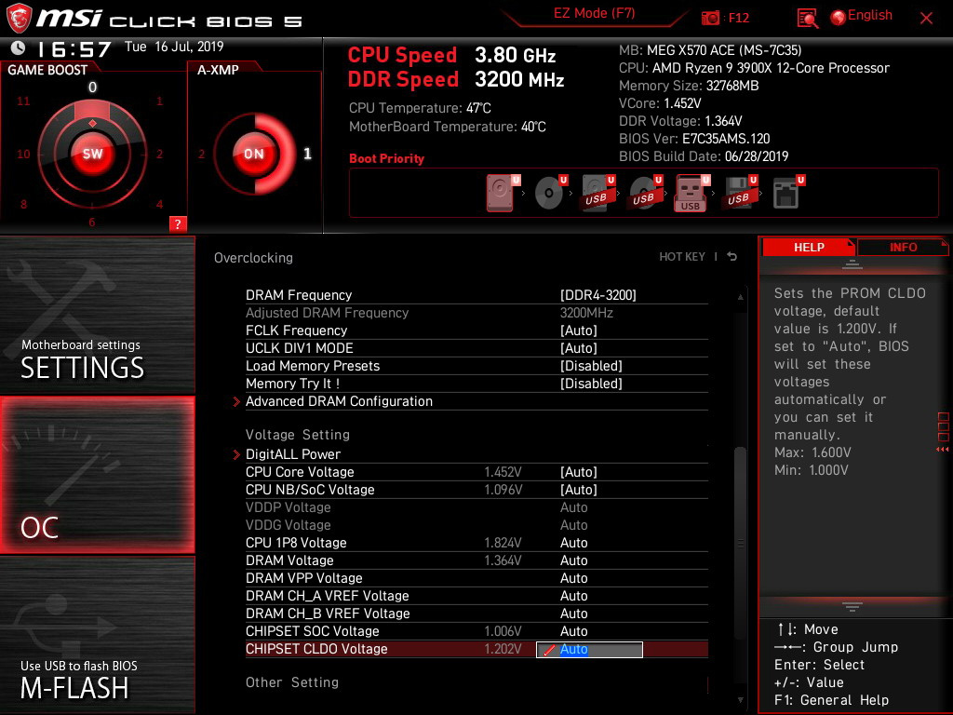Click the settings list scrollbar thumb
Viewport: 953px width, 715px height.
tap(740, 544)
